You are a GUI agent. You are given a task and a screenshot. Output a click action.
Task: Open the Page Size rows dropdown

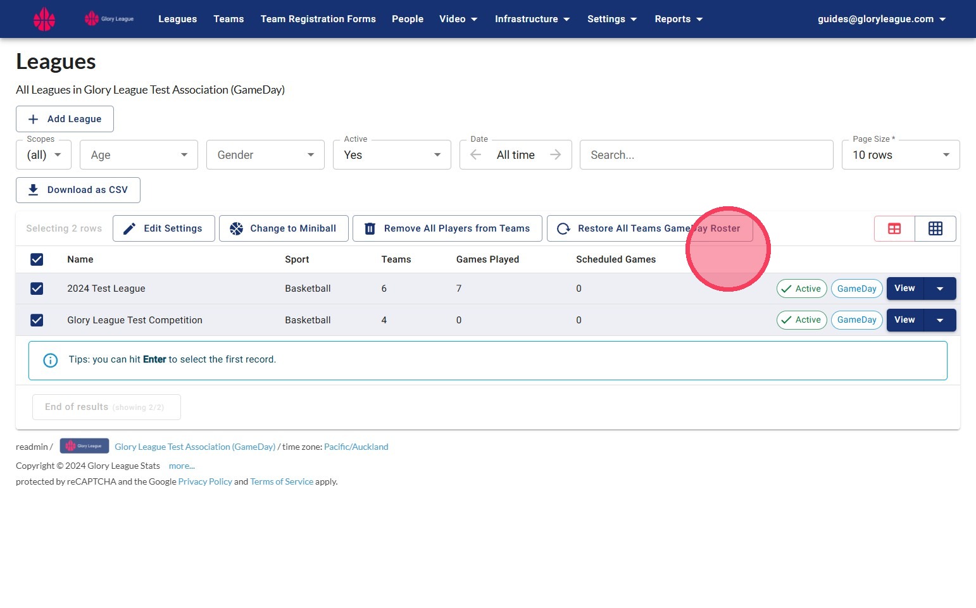coord(901,154)
